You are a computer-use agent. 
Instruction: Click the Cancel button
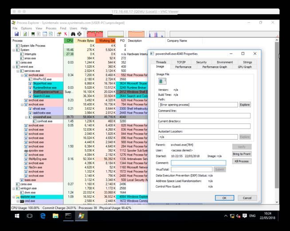(247, 198)
